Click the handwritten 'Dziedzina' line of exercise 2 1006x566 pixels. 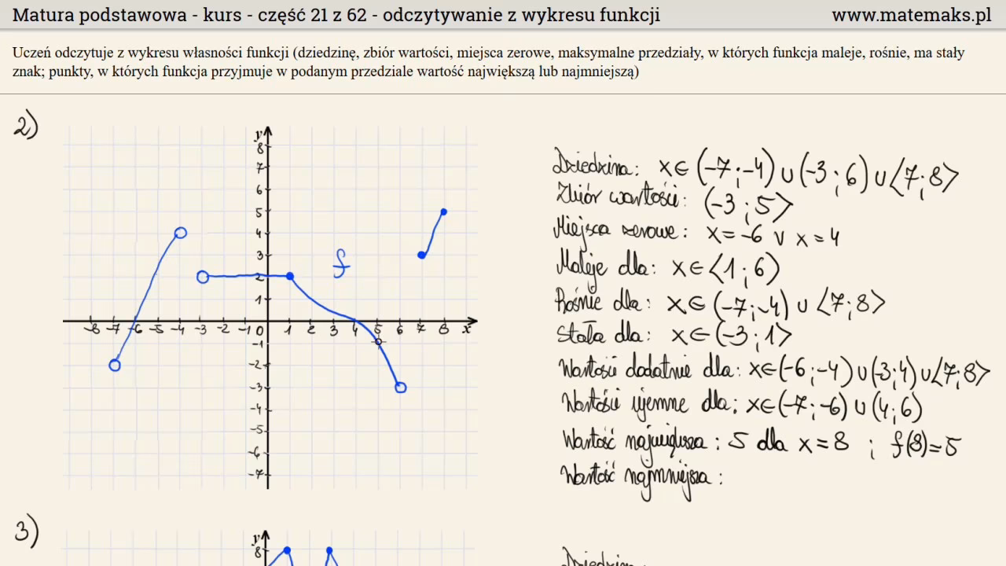pyautogui.click(x=754, y=168)
